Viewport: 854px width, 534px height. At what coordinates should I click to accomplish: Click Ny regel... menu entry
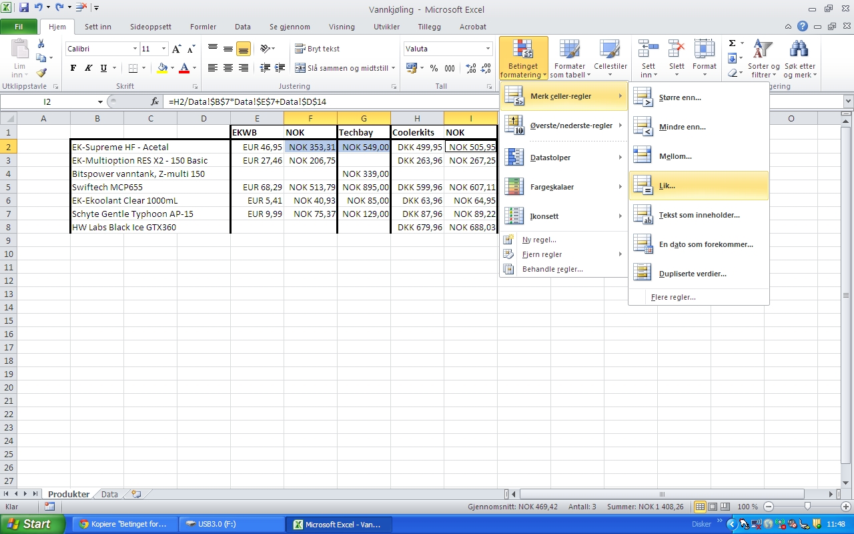[564, 240]
